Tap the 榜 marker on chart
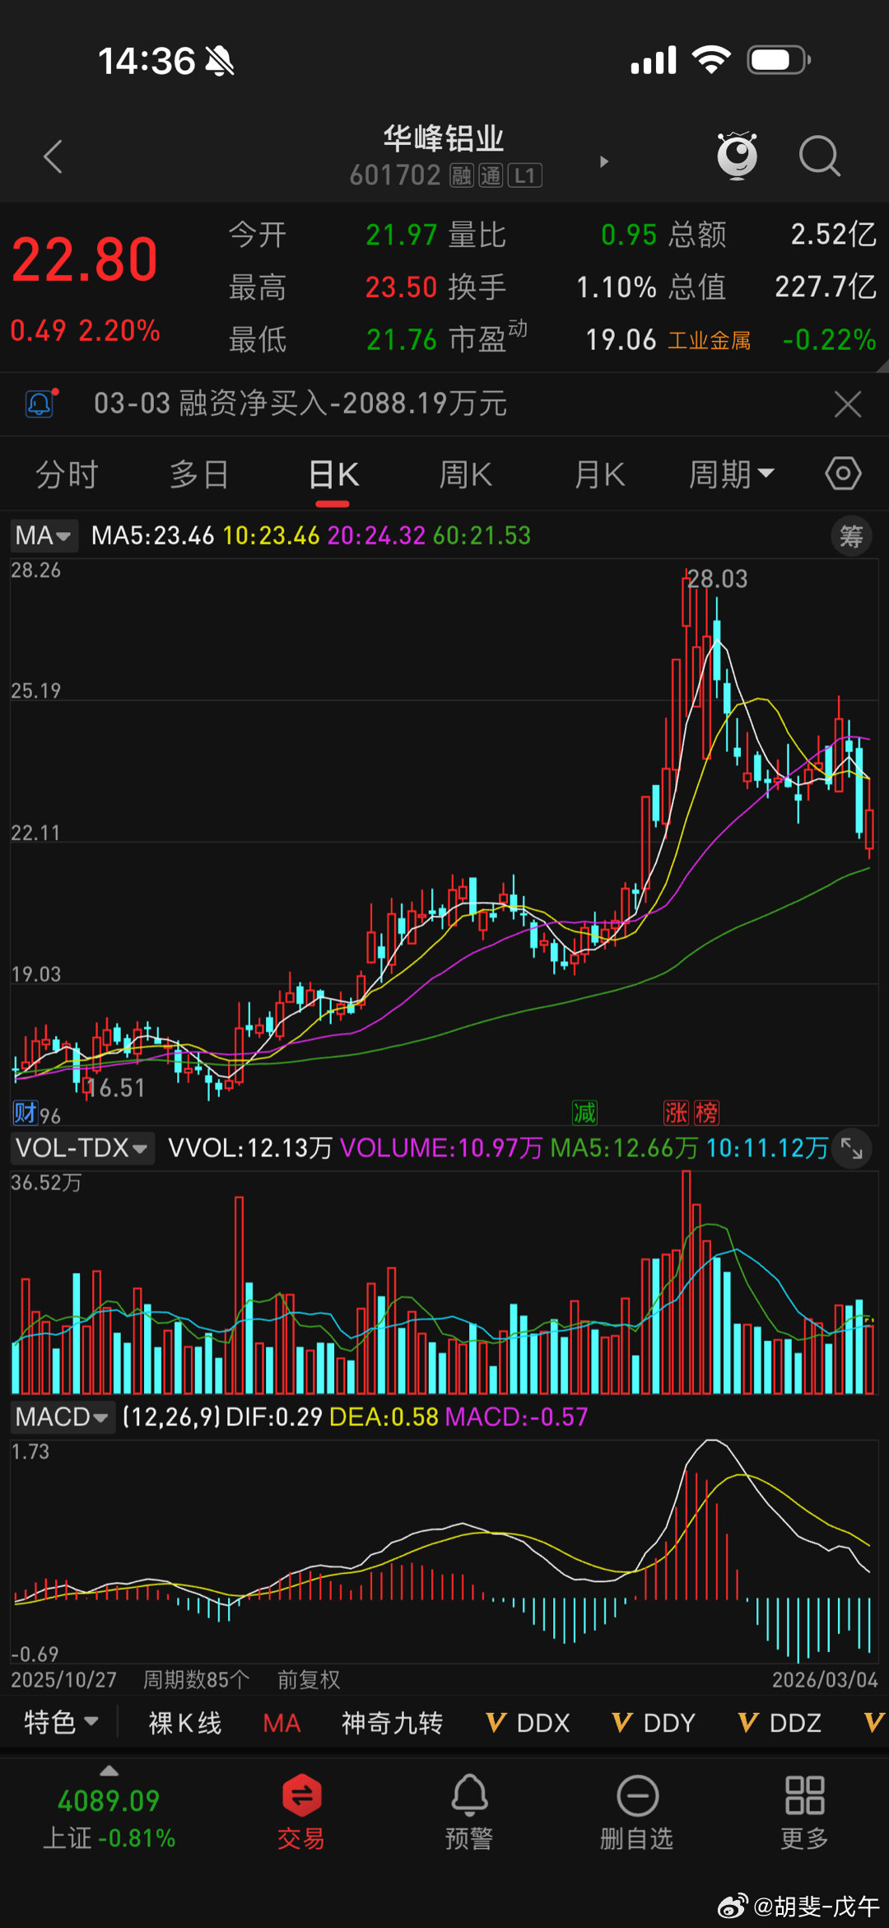The image size is (889, 1928). click(706, 1113)
